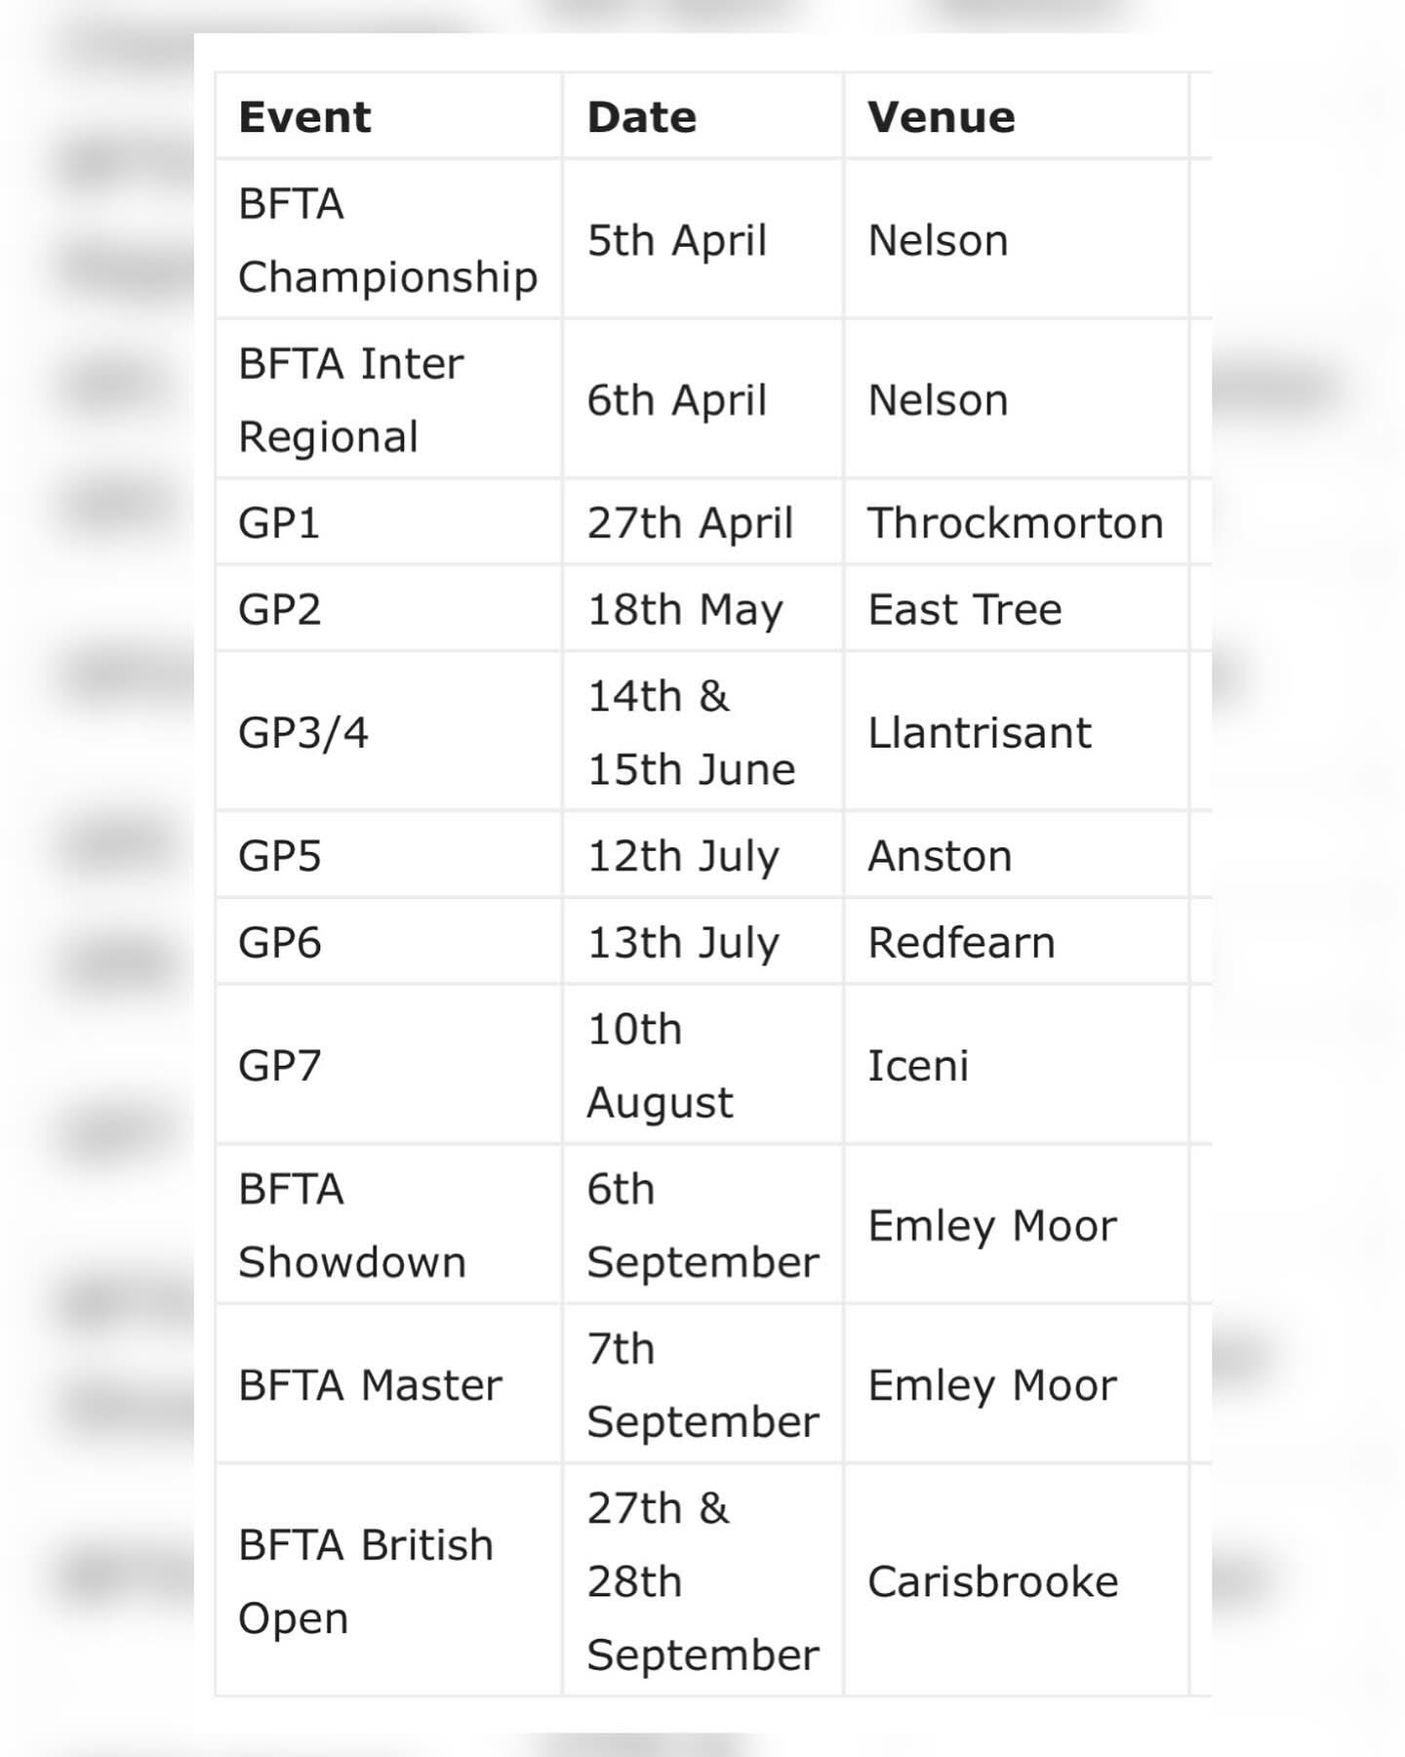Viewport: 1405px width, 1757px height.
Task: Click the GP7 event cell
Action: click(x=388, y=1065)
